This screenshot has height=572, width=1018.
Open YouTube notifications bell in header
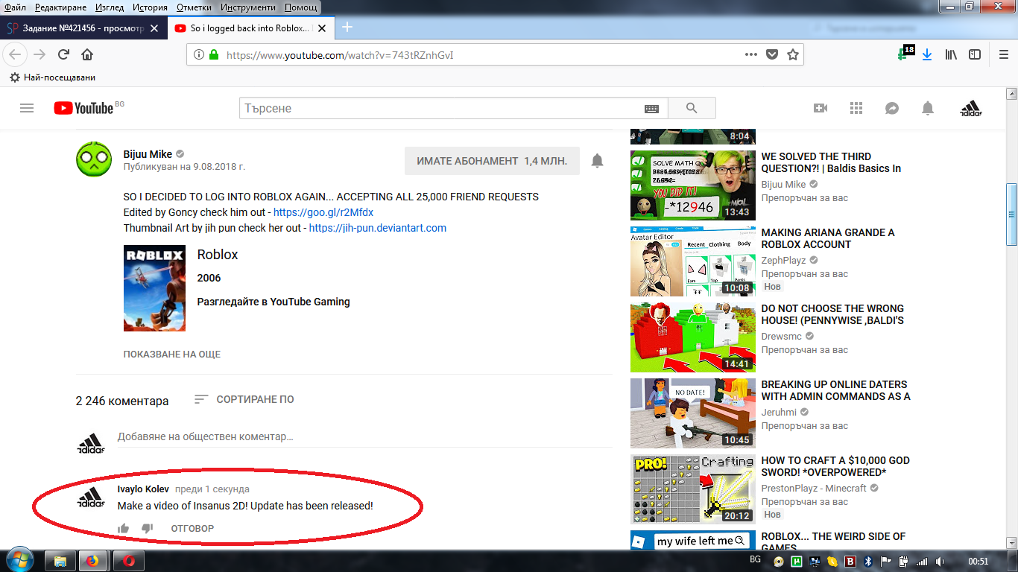(x=928, y=108)
